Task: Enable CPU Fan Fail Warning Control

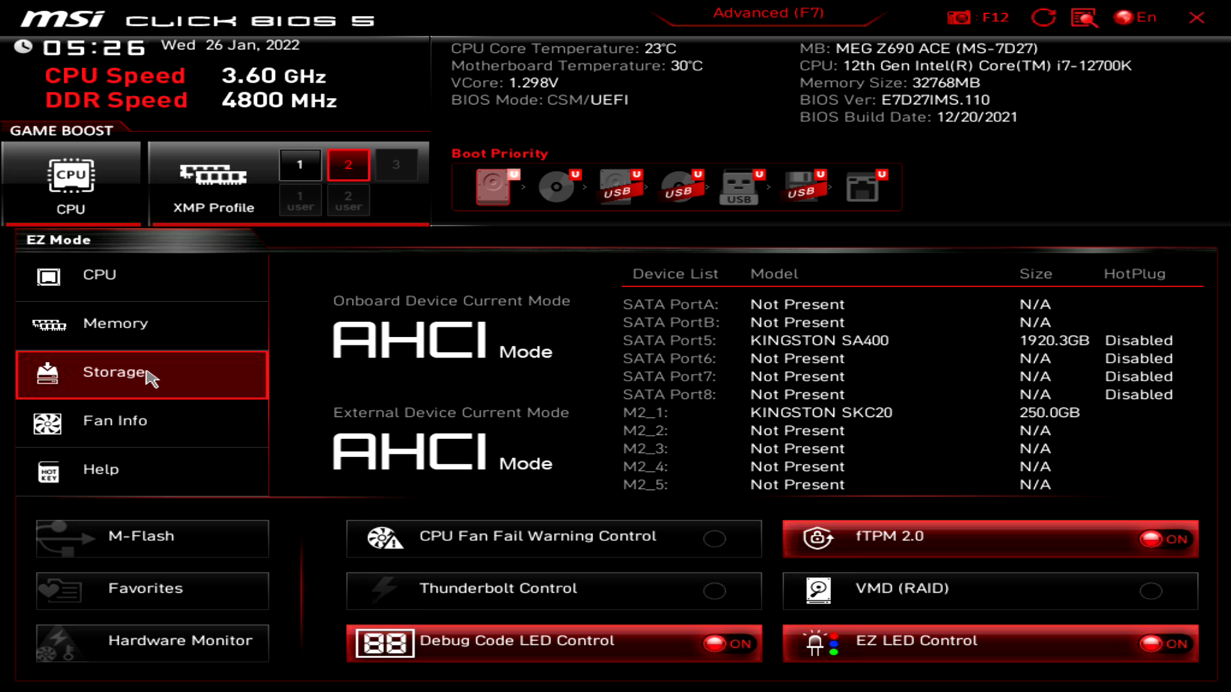Action: (x=716, y=539)
